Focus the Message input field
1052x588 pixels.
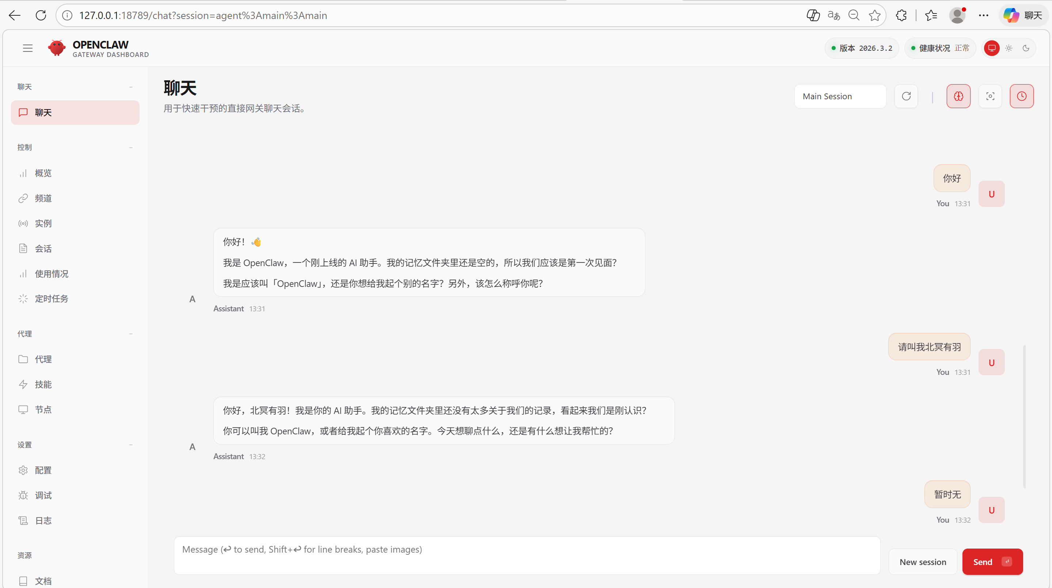pyautogui.click(x=527, y=556)
